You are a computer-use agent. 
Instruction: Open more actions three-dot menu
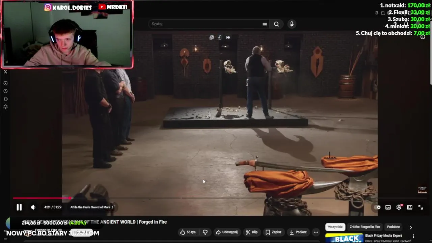tap(316, 232)
